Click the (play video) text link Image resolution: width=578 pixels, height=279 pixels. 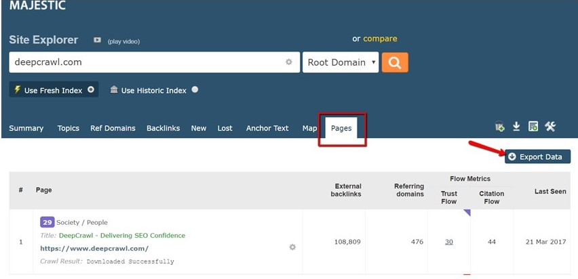tap(123, 41)
